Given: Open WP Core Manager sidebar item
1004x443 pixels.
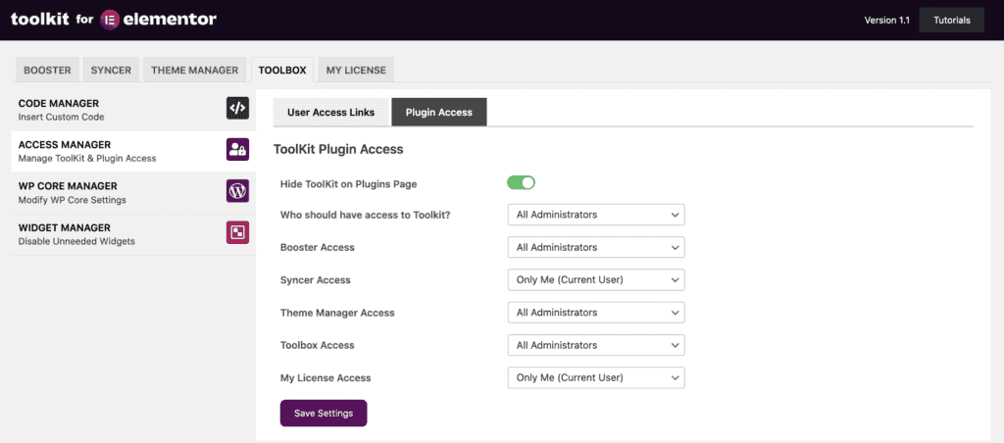Looking at the screenshot, I should click(133, 193).
